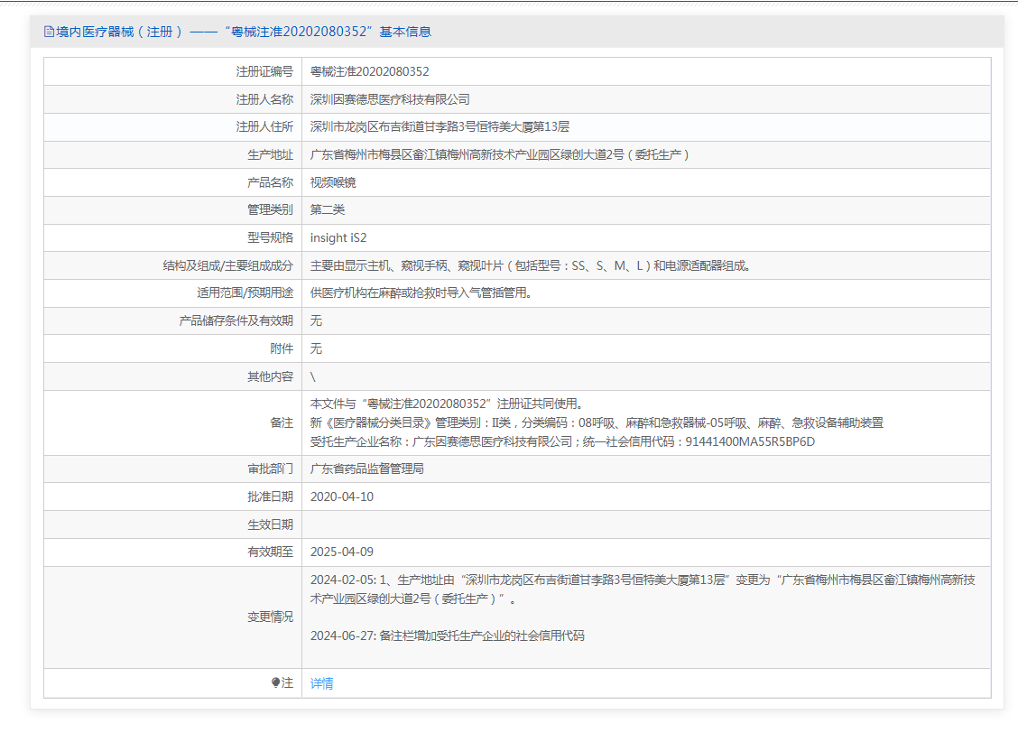Select approval date 2020-04-10

(x=342, y=497)
